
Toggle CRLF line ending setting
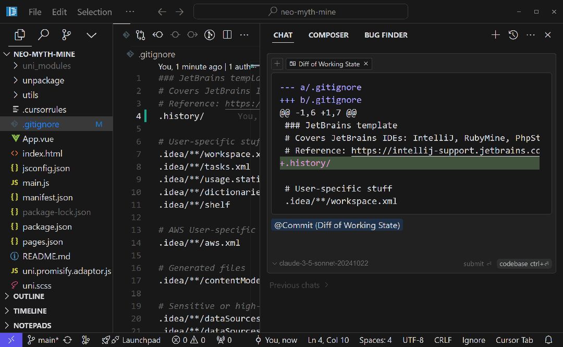point(443,340)
